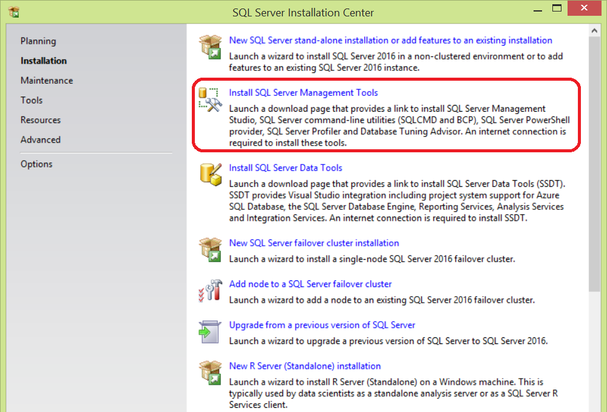Click the failover cluster installation icon
This screenshot has width=607, height=412.
coord(210,250)
